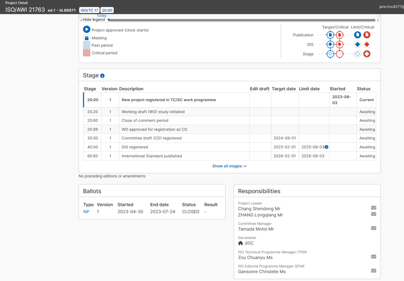This screenshot has height=281, width=404.
Task: Email Committee Manager Tamada Motoi via envelope
Action: [x=373, y=228]
